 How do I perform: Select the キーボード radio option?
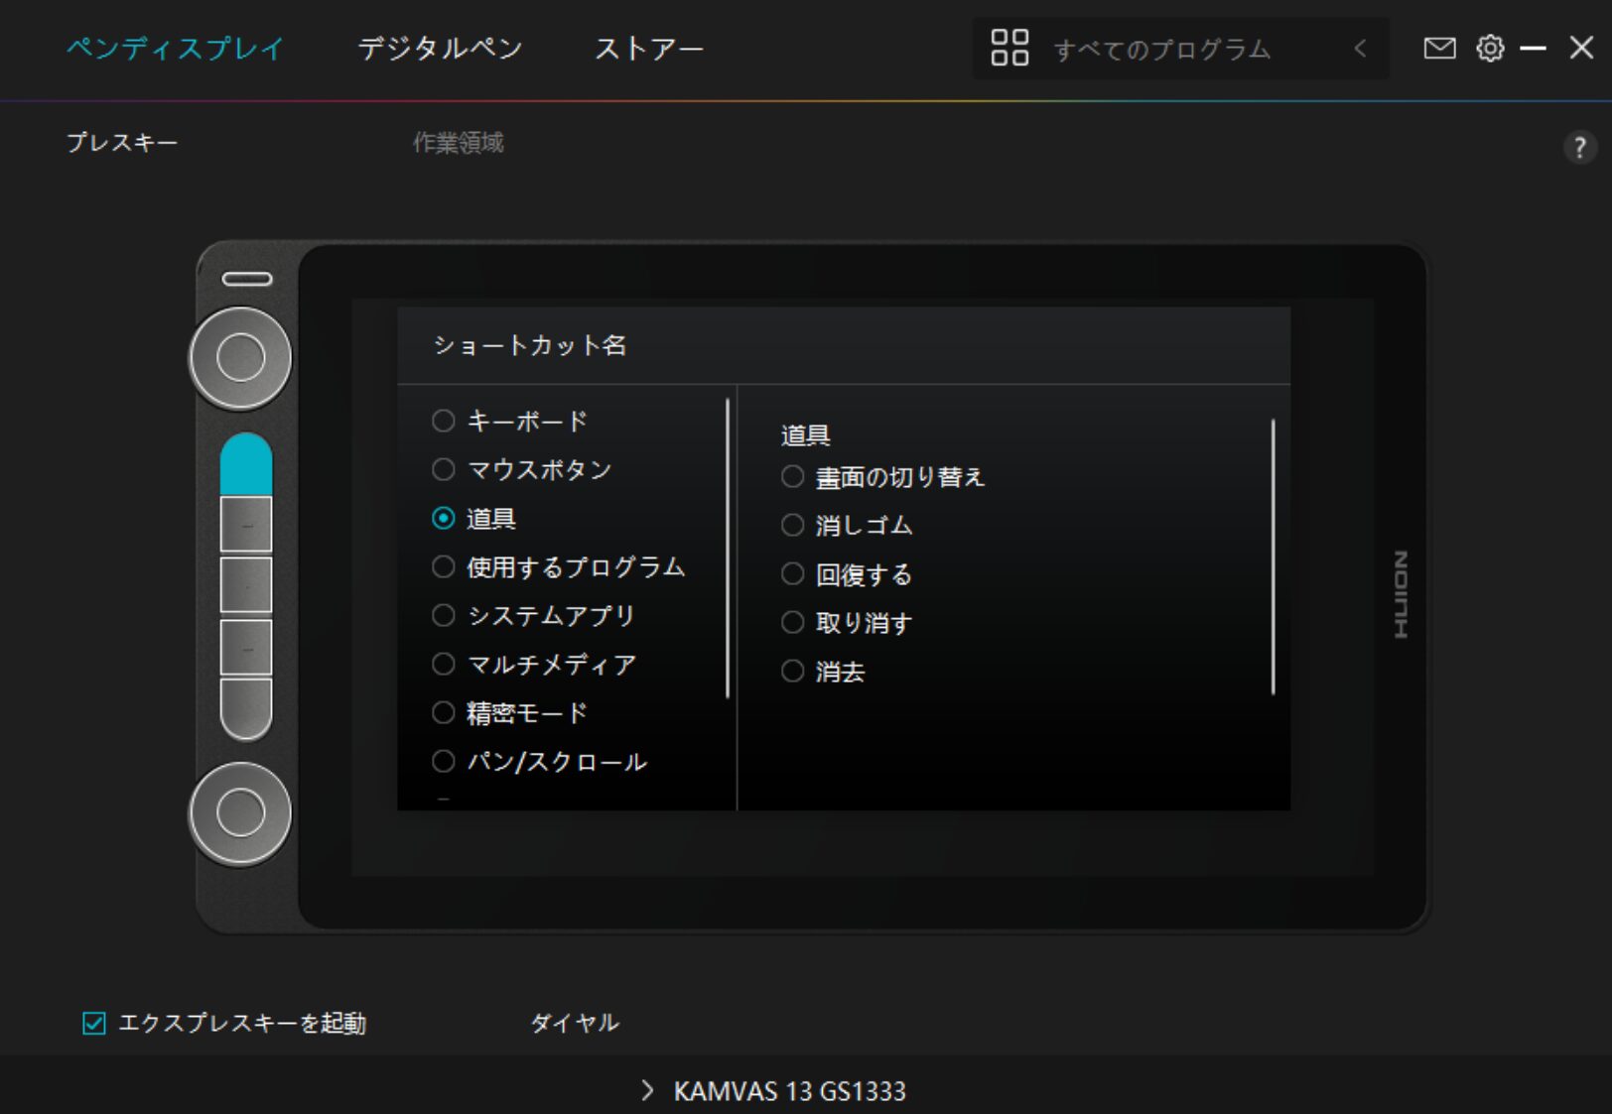click(444, 421)
